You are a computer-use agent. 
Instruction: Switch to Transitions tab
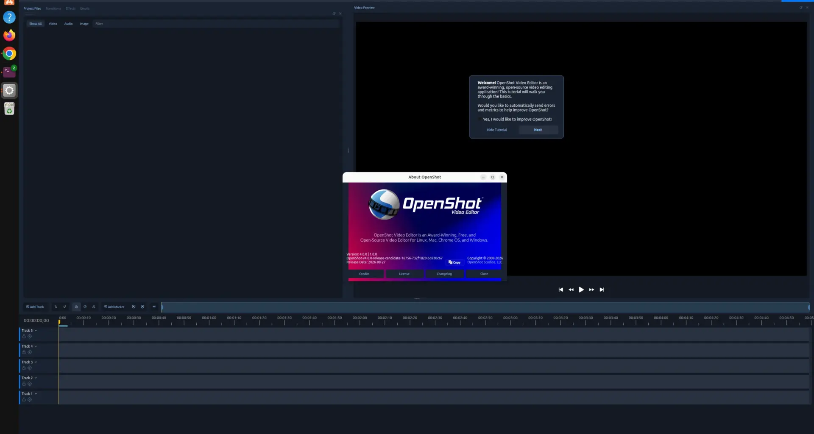53,8
